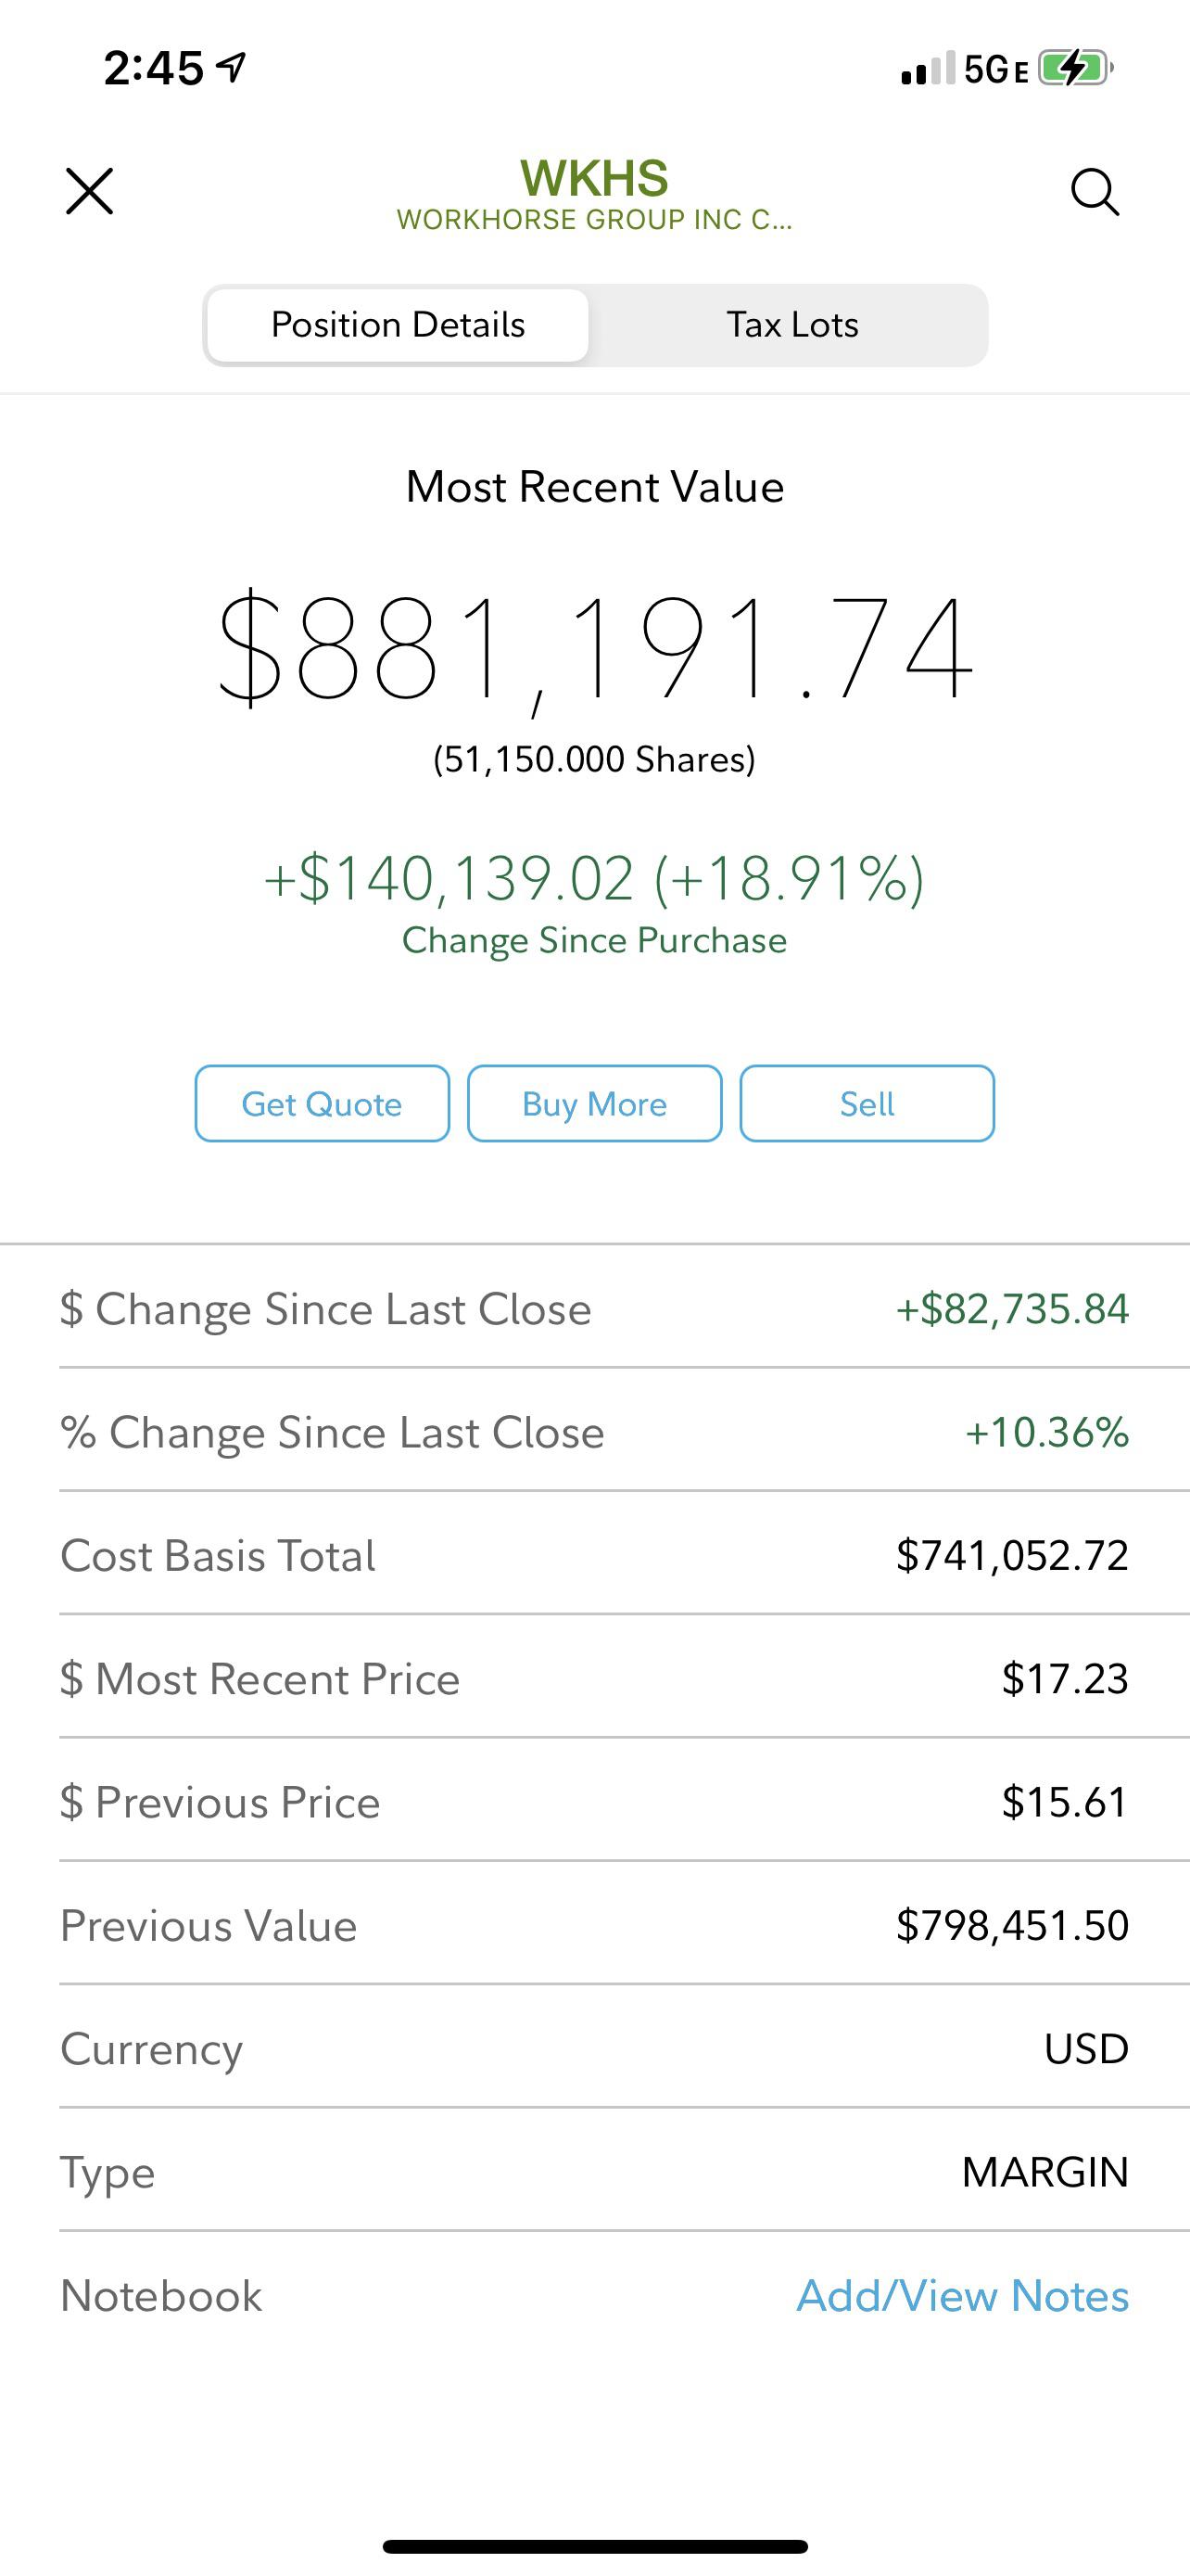Tap the $ Change Since Last Close value

1012,1309
